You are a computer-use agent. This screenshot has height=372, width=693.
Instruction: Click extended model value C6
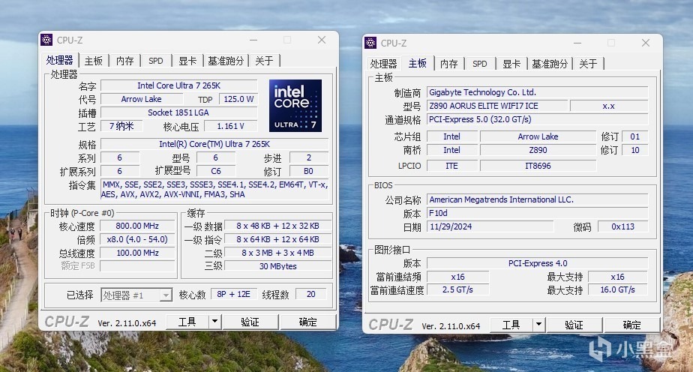(216, 171)
